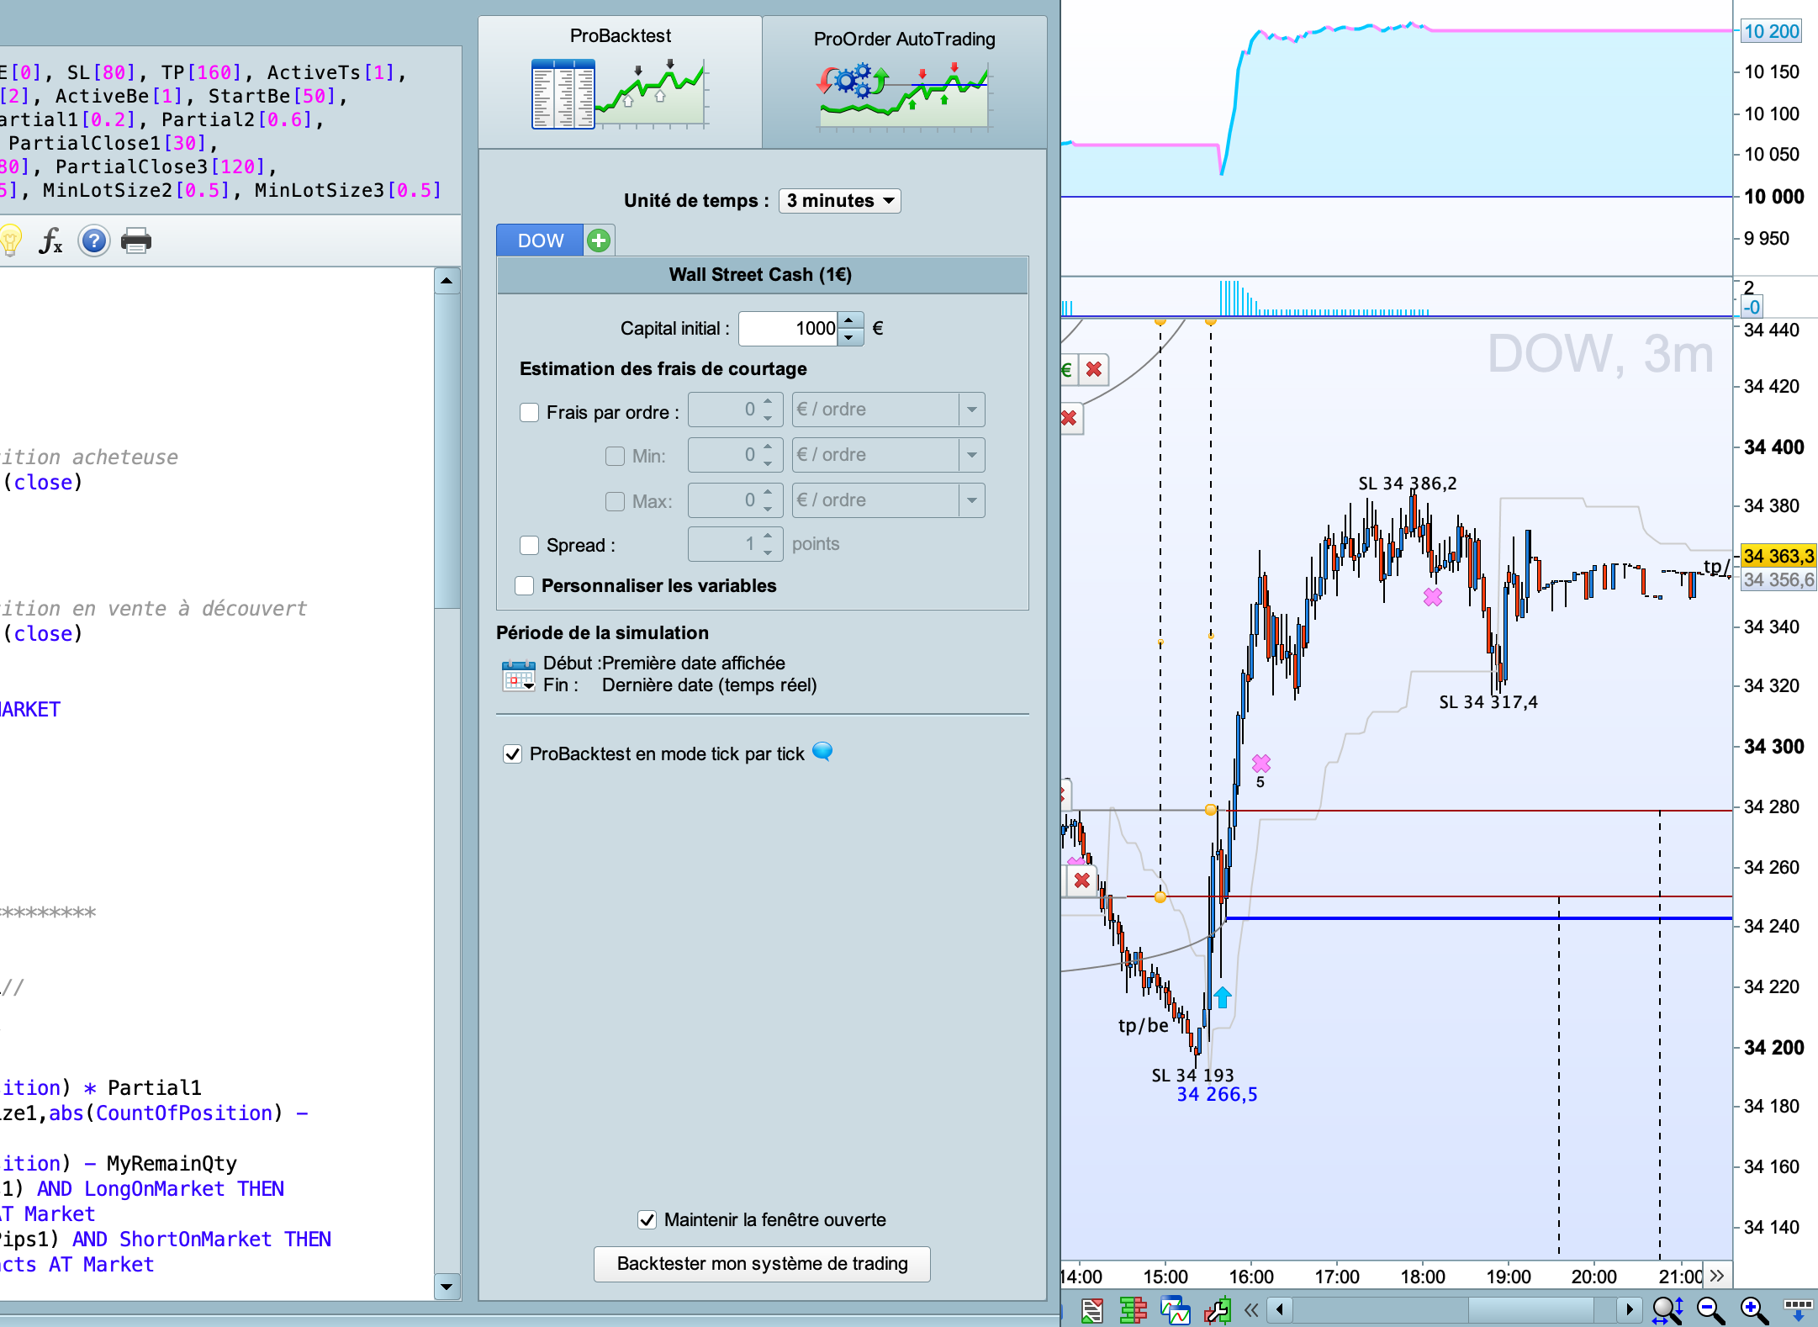Open the chart settings wrench icon
The height and width of the screenshot is (1327, 1818).
tap(1217, 1309)
